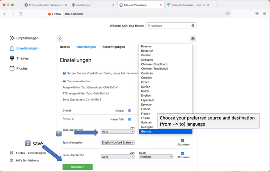
Task: Switch to the Einstellungen add-on tab
Action: (86, 47)
